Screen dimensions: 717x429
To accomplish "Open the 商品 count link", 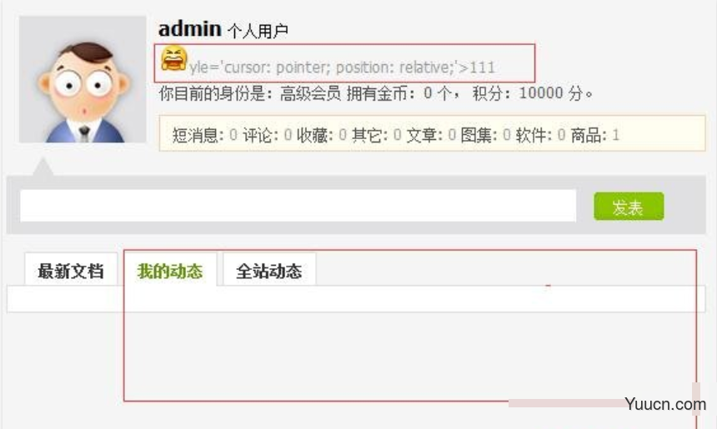I will (615, 135).
